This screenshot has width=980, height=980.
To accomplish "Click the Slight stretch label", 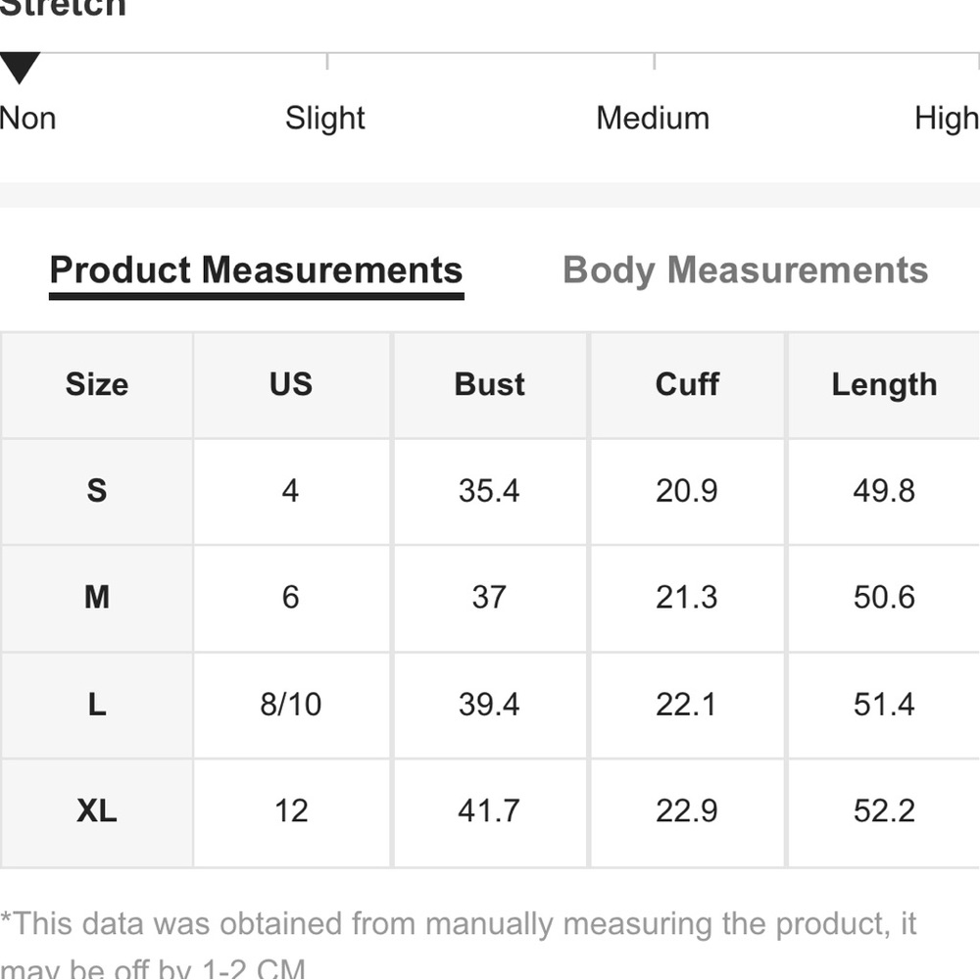I will pos(324,119).
